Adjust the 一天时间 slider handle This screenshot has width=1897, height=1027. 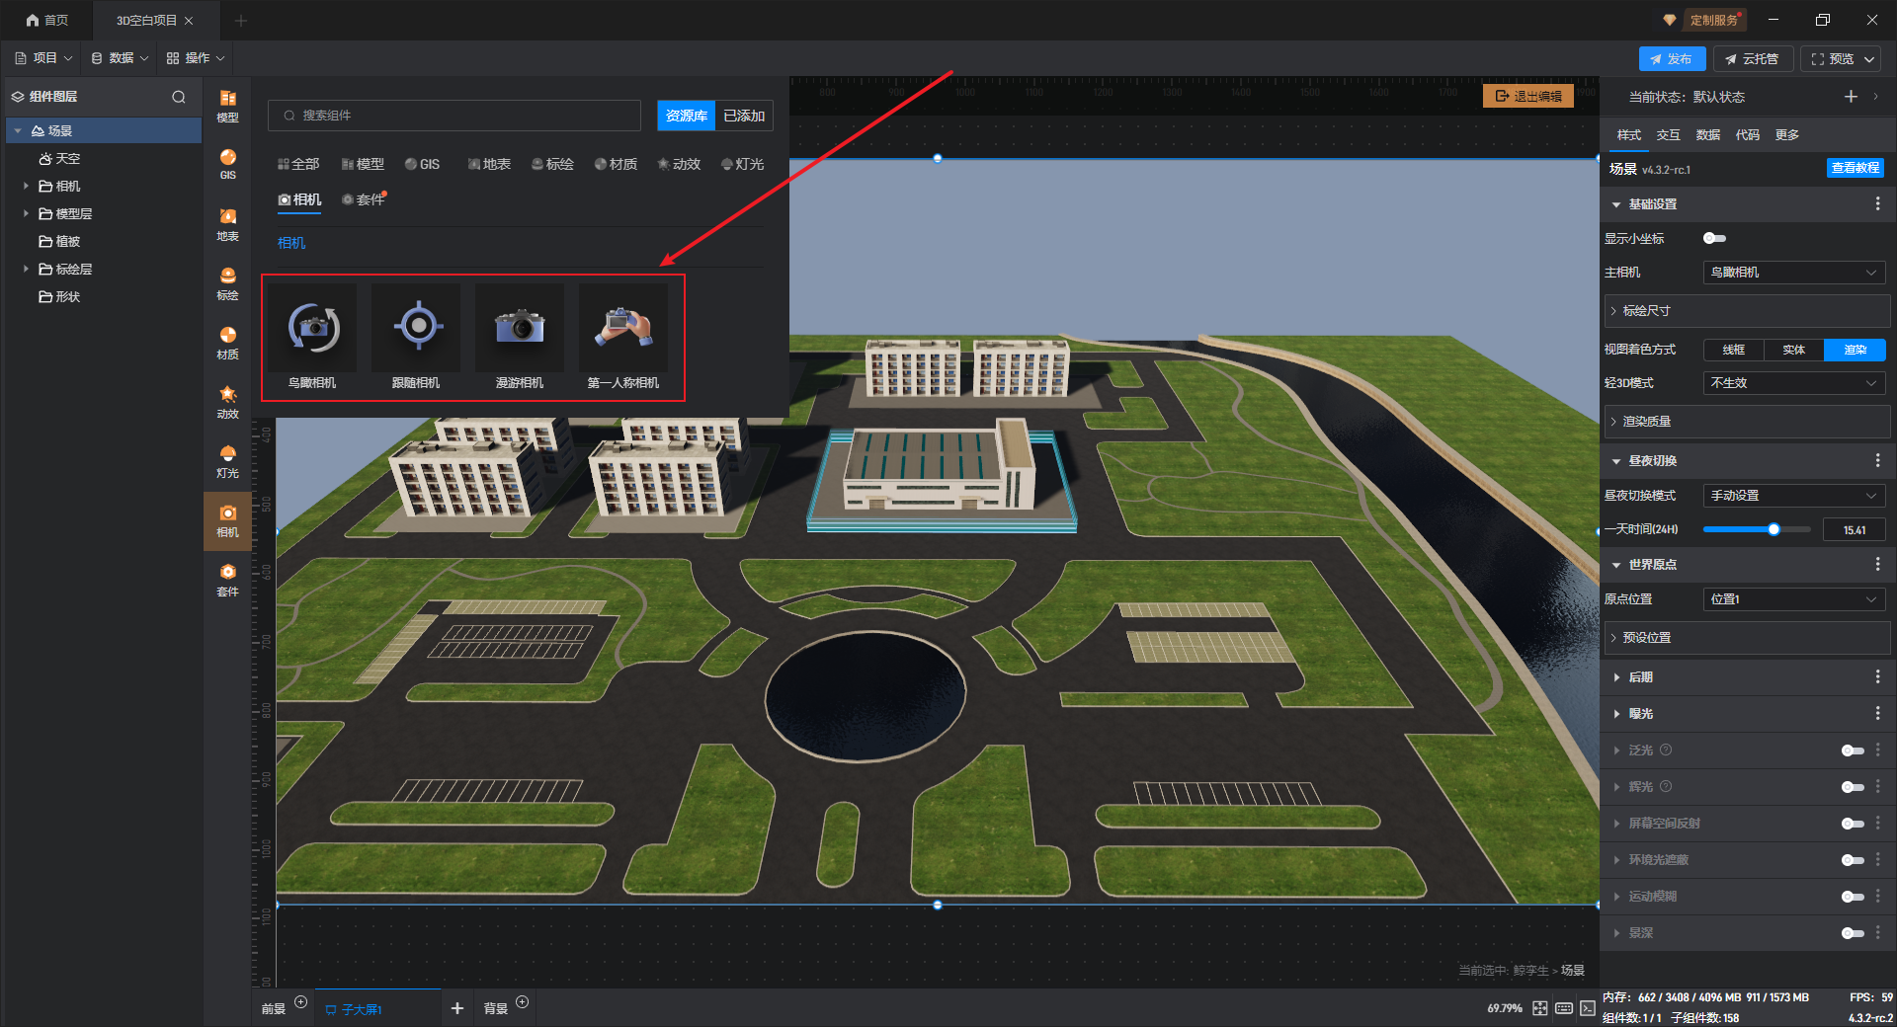tap(1773, 529)
